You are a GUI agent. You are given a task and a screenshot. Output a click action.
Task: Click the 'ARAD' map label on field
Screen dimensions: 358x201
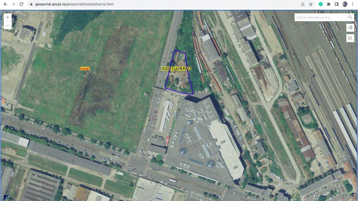click(x=84, y=69)
